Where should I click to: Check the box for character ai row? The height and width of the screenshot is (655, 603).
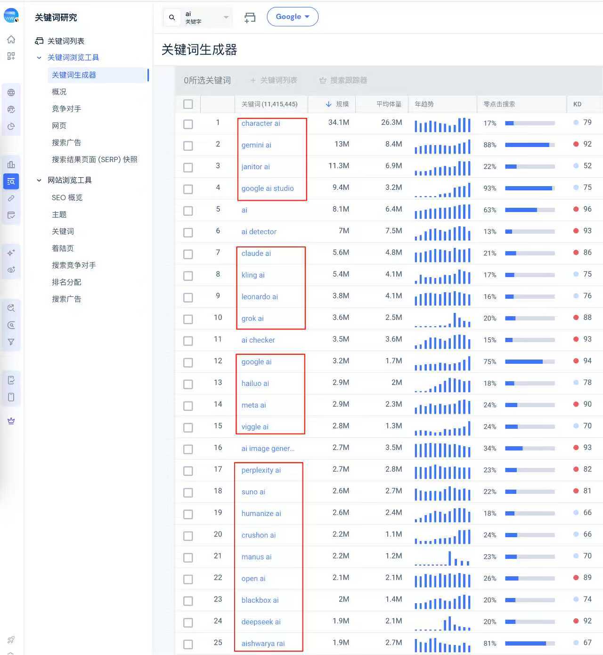coord(188,124)
